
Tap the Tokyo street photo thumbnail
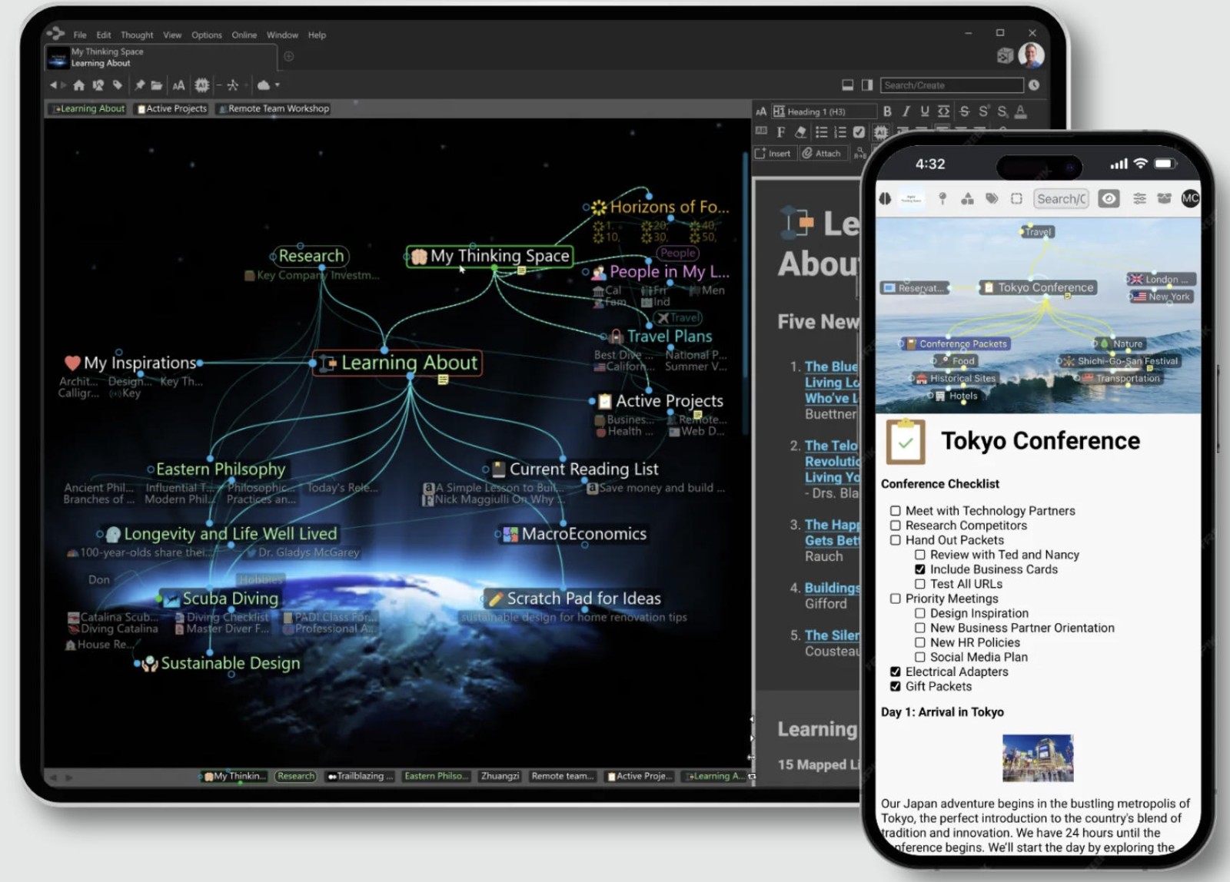(1038, 758)
